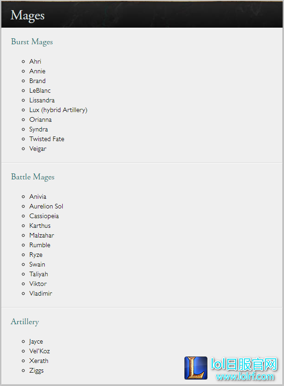The image size is (284, 386).
Task: Click the League of Legends L logo icon
Action: point(196,368)
